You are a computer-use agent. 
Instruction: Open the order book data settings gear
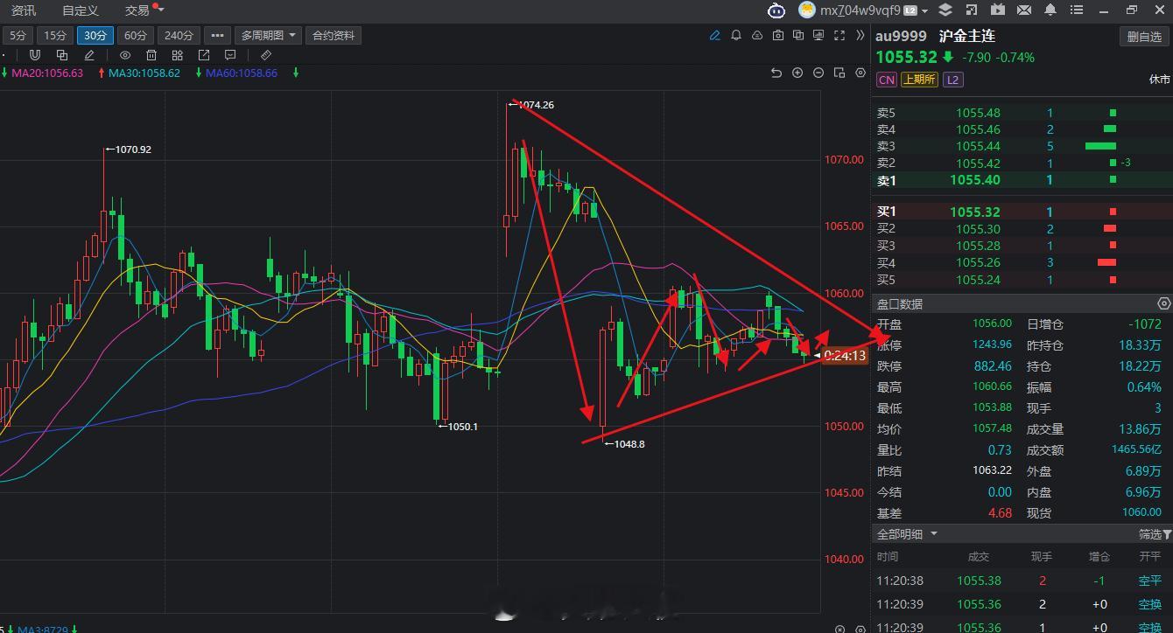pyautogui.click(x=1163, y=303)
